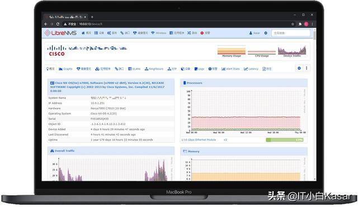
Task: Click the Object ID value .1.3.6.1.4.1.9.12.3.1.3.612
Action: pos(108,124)
